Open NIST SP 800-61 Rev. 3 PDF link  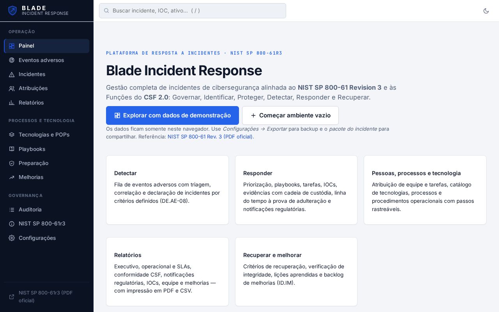tap(210, 136)
